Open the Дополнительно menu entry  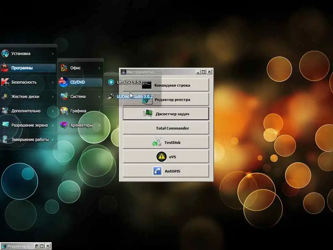pyautogui.click(x=28, y=111)
